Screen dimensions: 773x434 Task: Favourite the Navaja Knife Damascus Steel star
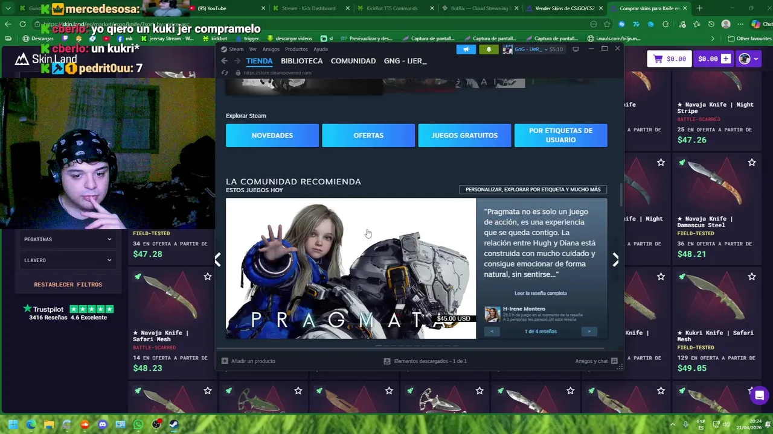coord(752,163)
